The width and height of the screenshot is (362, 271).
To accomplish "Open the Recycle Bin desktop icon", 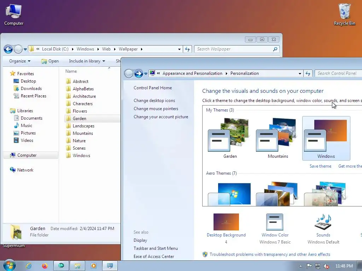I will [344, 14].
